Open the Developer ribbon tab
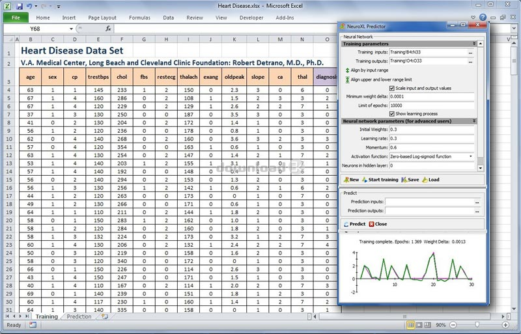Image resolution: width=521 pixels, height=334 pixels. [x=251, y=18]
